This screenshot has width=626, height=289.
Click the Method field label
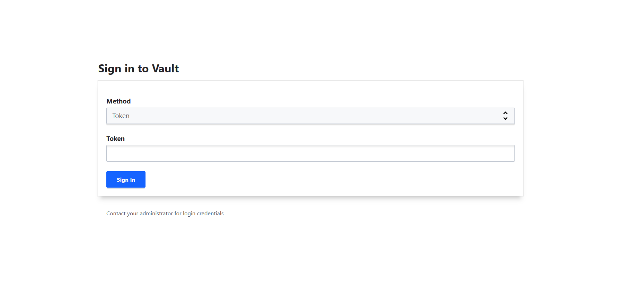coord(118,101)
